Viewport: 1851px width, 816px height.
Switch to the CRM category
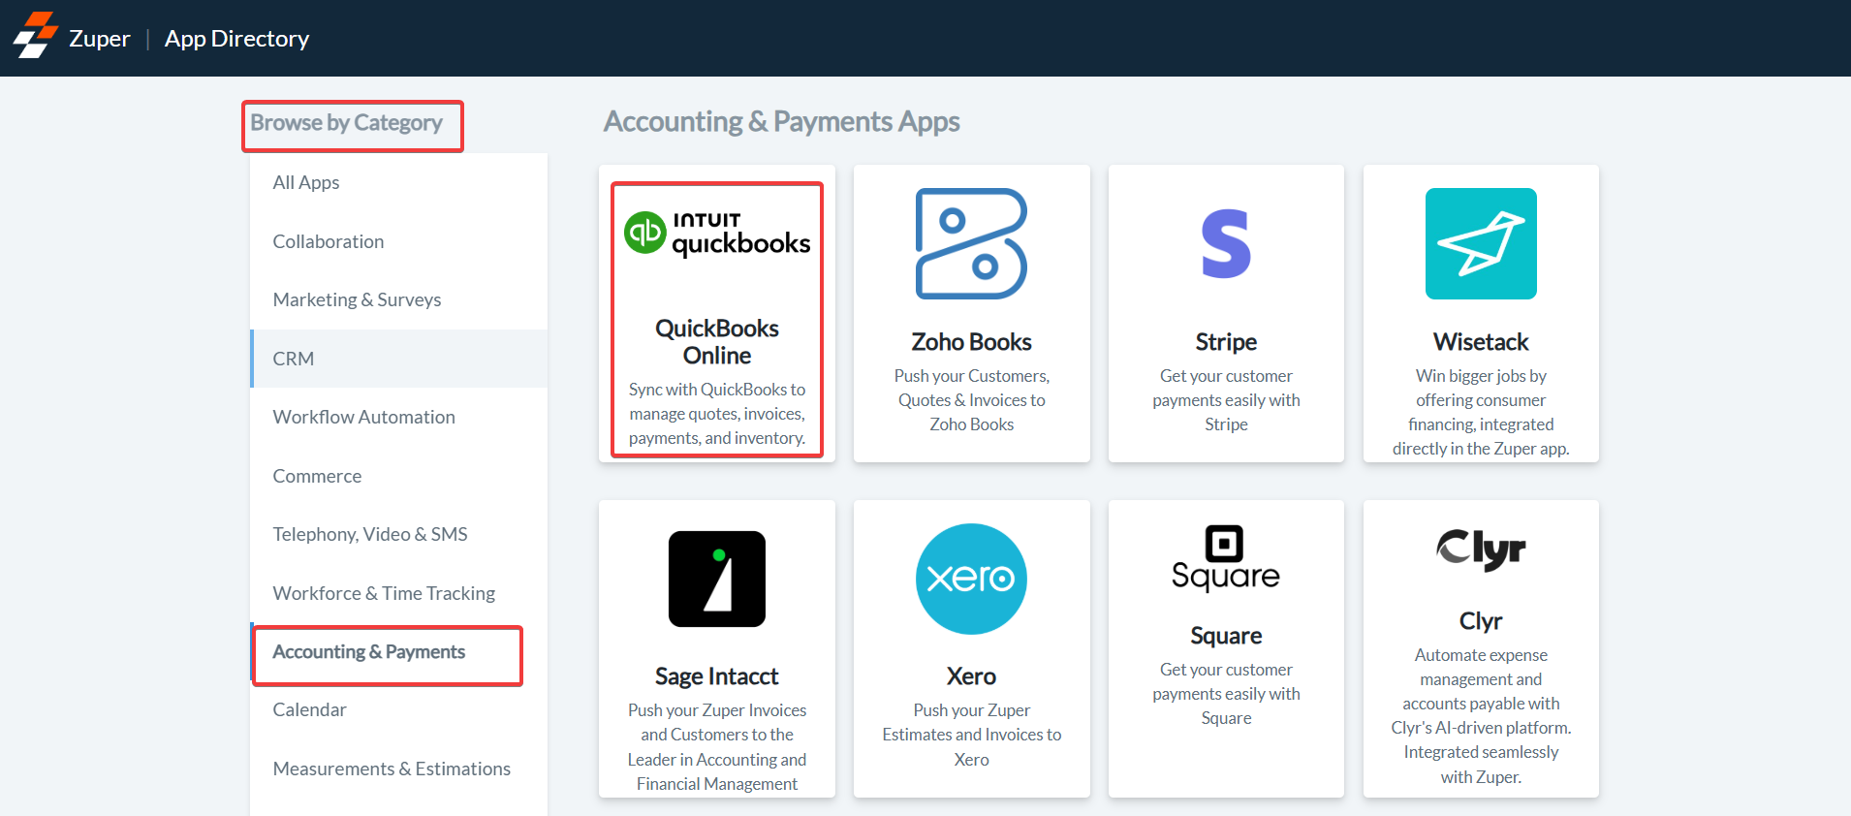click(x=399, y=359)
